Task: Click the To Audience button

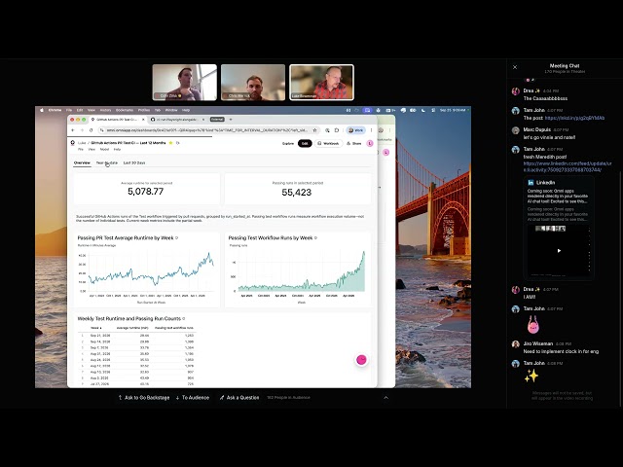Action: [x=193, y=398]
